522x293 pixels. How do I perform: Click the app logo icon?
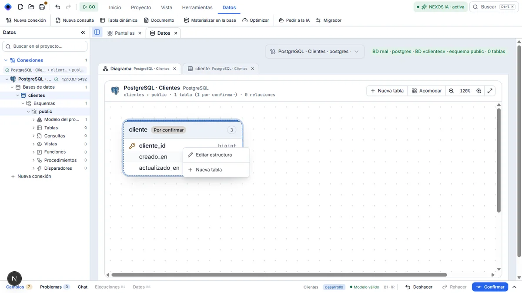point(8,7)
